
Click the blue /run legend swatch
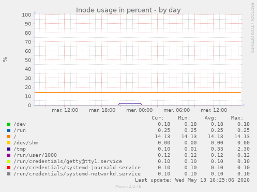(x=9, y=130)
